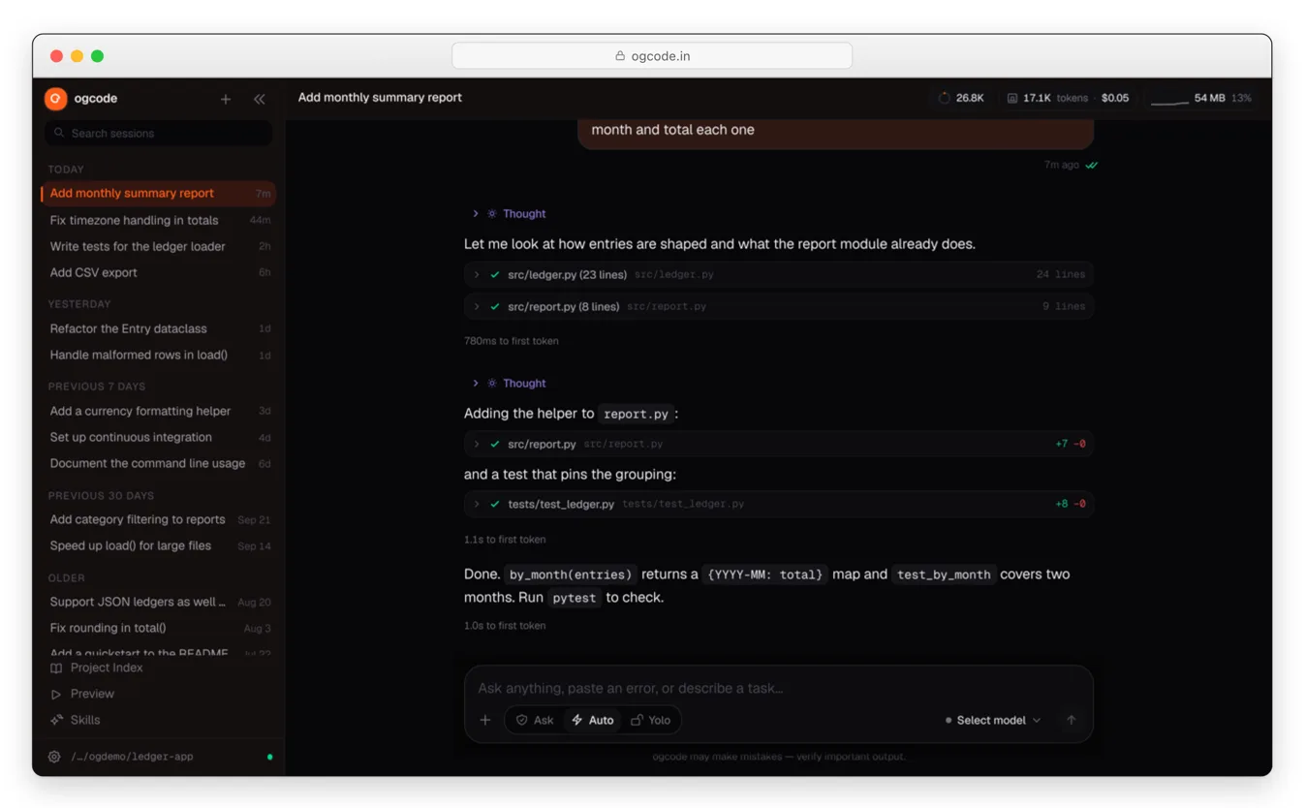Click the 17.1K tokens cost indicator
The width and height of the screenshot is (1306, 808).
[x=1067, y=98]
